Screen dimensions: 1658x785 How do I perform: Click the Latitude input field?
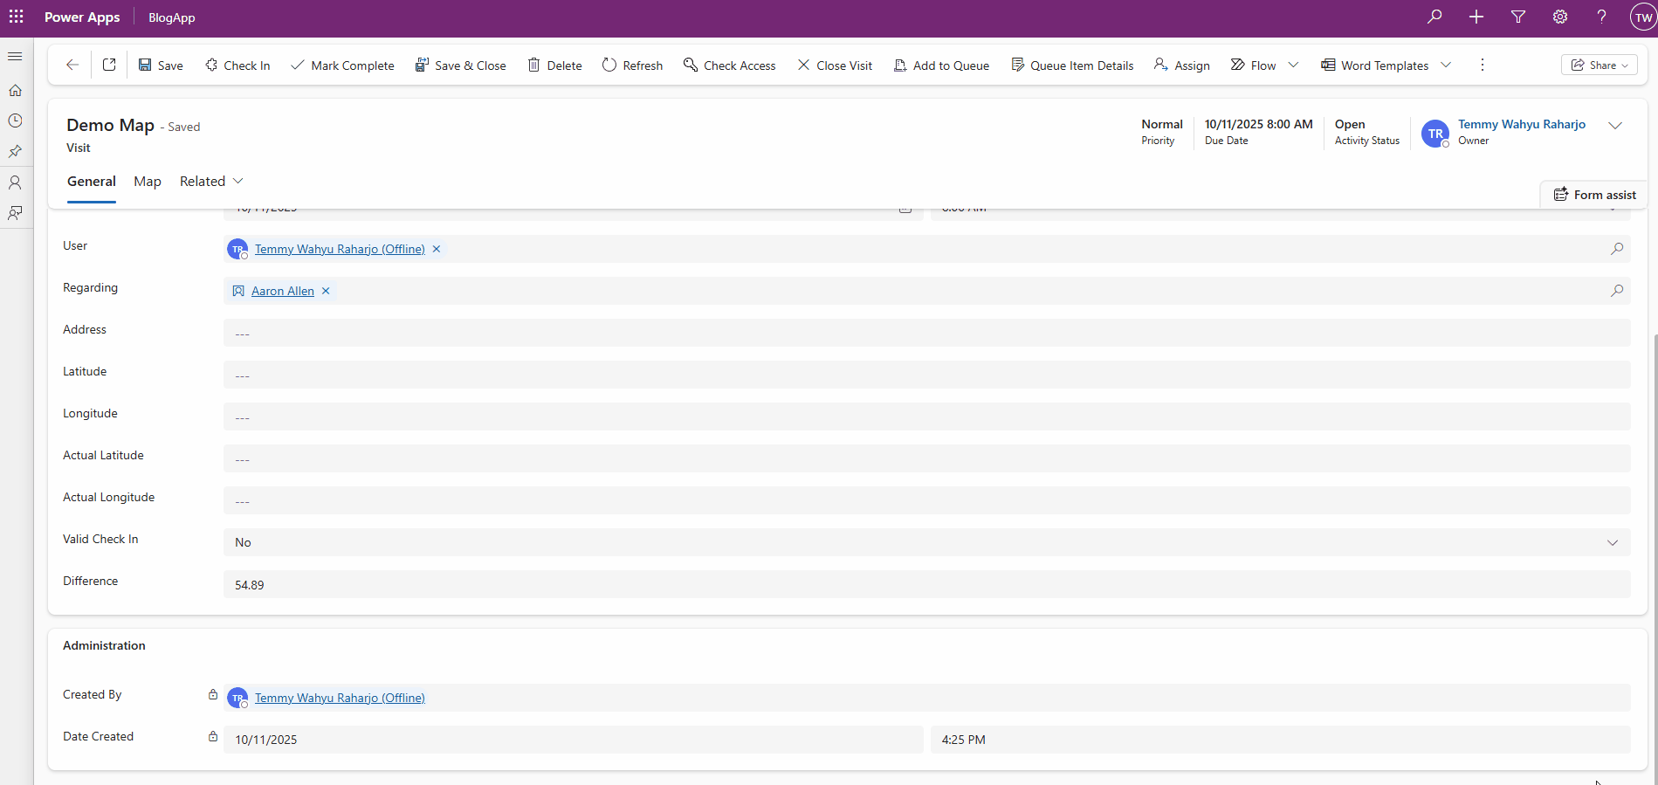click(x=927, y=375)
